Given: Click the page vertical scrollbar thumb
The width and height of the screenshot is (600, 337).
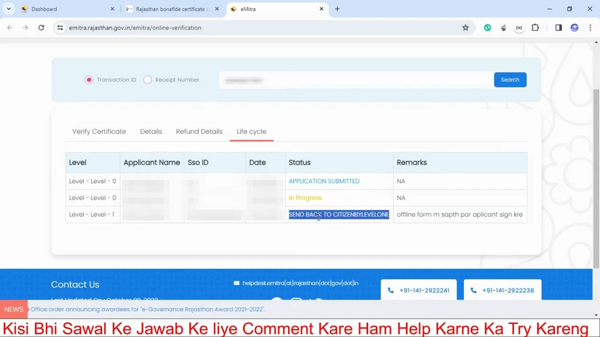Looking at the screenshot, I should click(596, 178).
